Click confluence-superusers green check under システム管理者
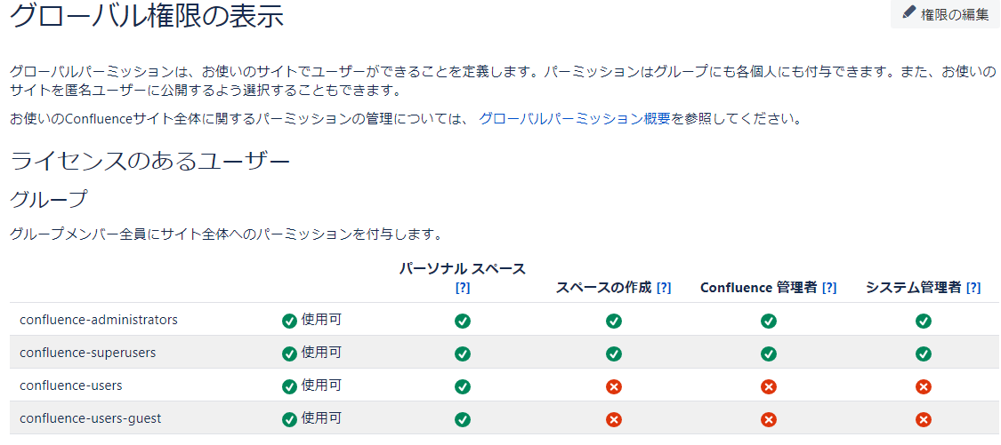This screenshot has width=1001, height=445. [923, 354]
